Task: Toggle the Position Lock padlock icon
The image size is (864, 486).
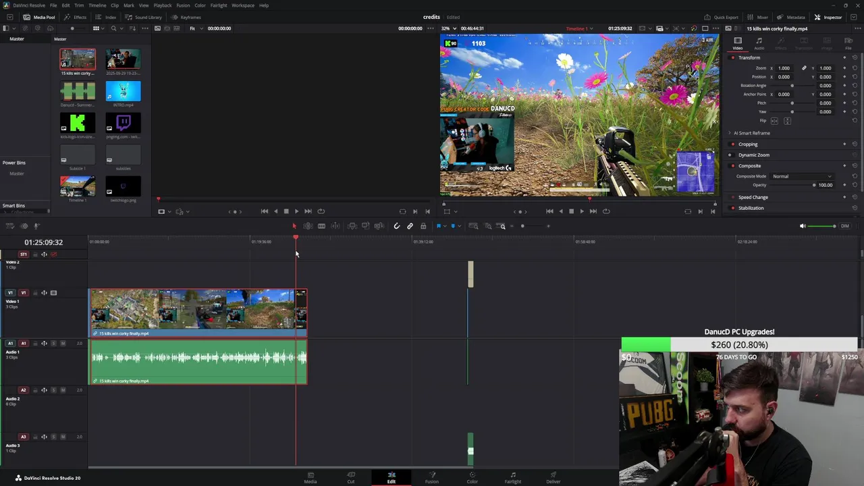Action: (423, 226)
